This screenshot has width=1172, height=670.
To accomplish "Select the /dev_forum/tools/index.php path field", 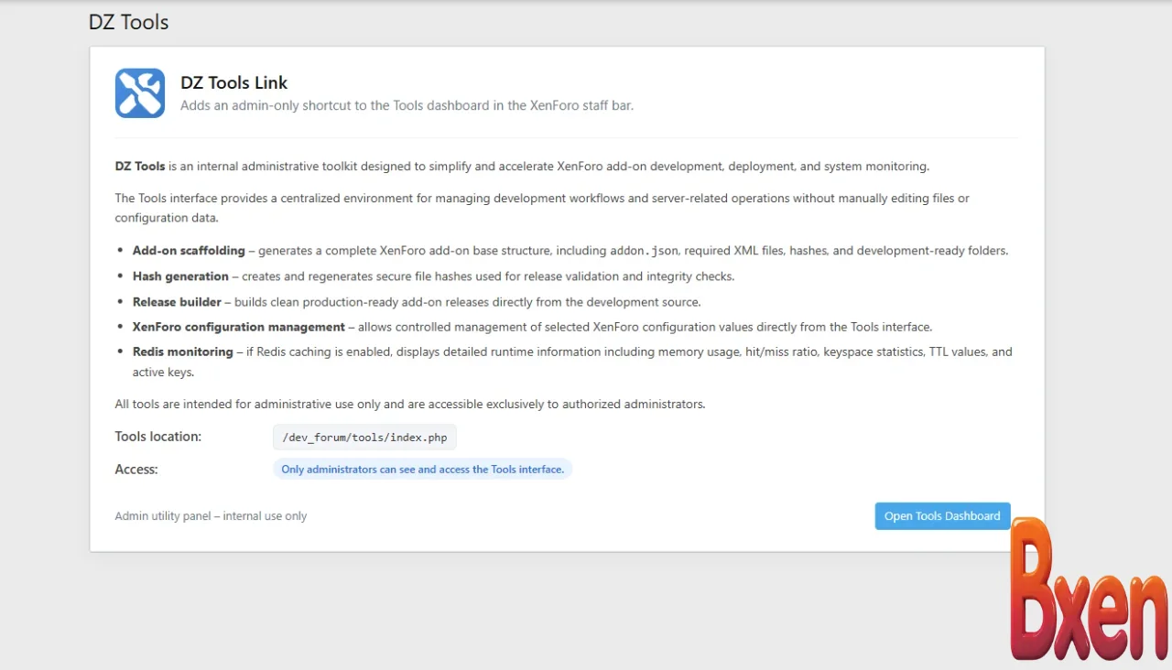I will point(364,437).
